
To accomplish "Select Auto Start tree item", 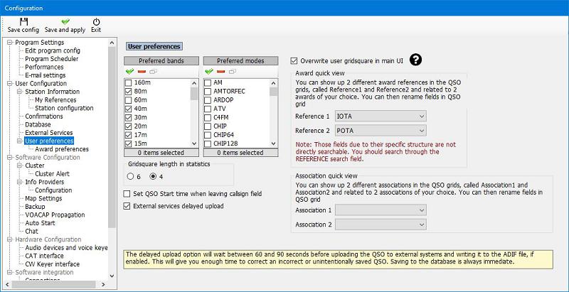I will [x=40, y=223].
